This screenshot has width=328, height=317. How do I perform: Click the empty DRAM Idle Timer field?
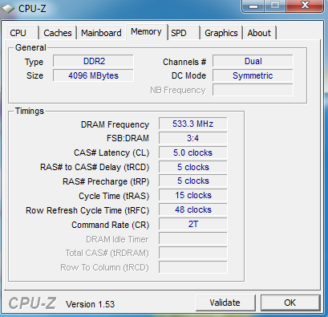[193, 238]
